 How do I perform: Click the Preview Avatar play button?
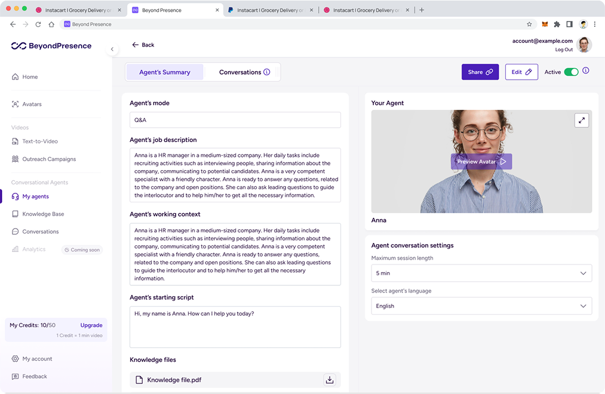(x=481, y=162)
